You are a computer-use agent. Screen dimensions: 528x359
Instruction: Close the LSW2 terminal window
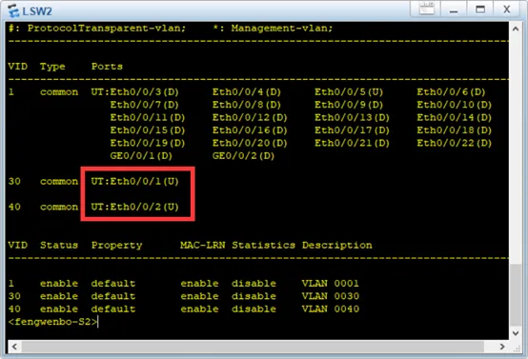coord(507,10)
